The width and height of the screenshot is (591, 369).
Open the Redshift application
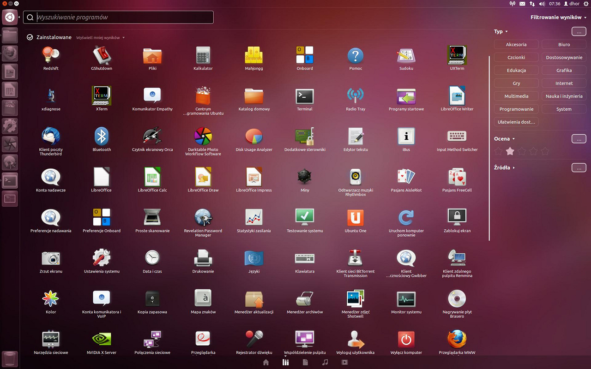coord(51,59)
